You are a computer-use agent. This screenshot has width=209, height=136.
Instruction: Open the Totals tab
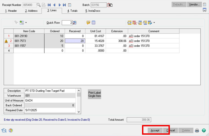coord(72,11)
